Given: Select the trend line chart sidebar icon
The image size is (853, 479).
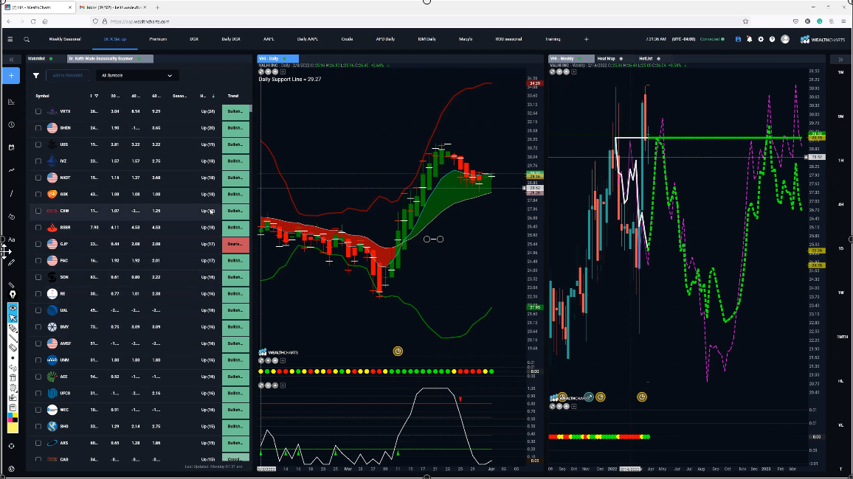Looking at the screenshot, I should (11, 170).
